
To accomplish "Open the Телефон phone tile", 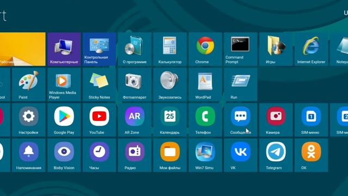I will coord(206,120).
